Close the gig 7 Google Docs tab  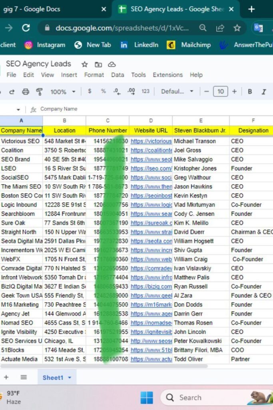coord(104,9)
